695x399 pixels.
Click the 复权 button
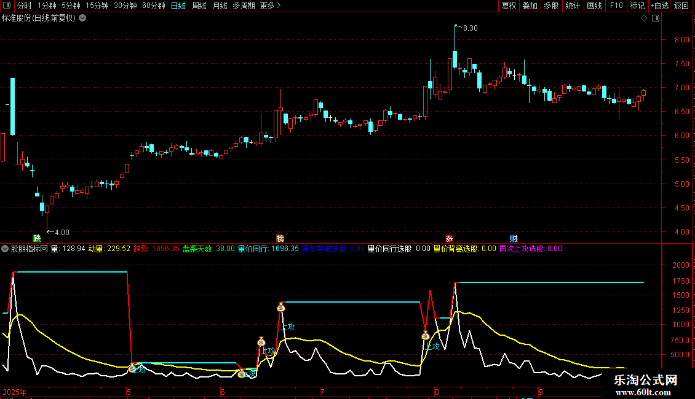point(509,6)
